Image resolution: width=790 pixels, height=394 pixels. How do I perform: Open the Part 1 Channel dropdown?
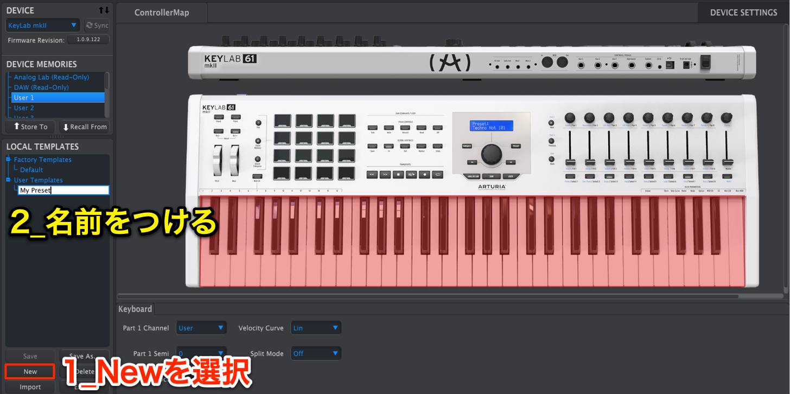tap(202, 328)
